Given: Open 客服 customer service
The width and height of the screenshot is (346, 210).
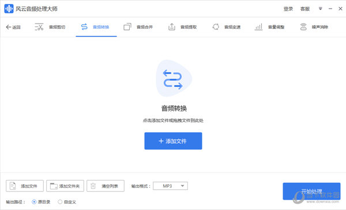Looking at the screenshot, I should (x=305, y=9).
